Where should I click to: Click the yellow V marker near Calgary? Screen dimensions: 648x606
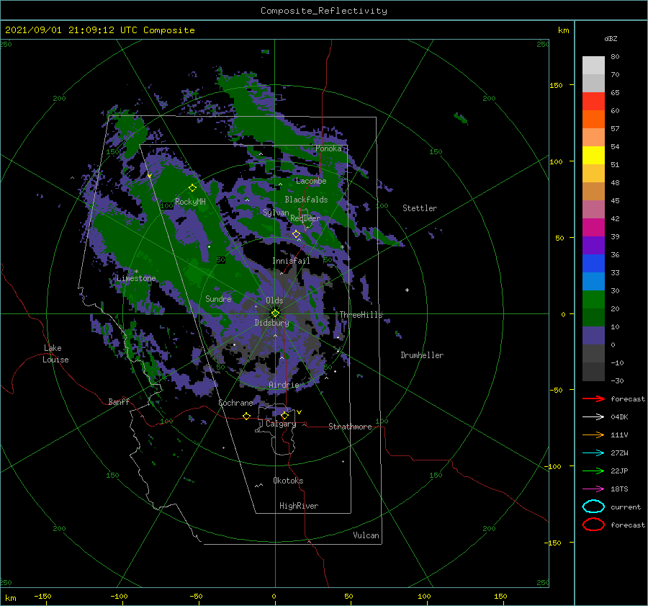(x=299, y=412)
